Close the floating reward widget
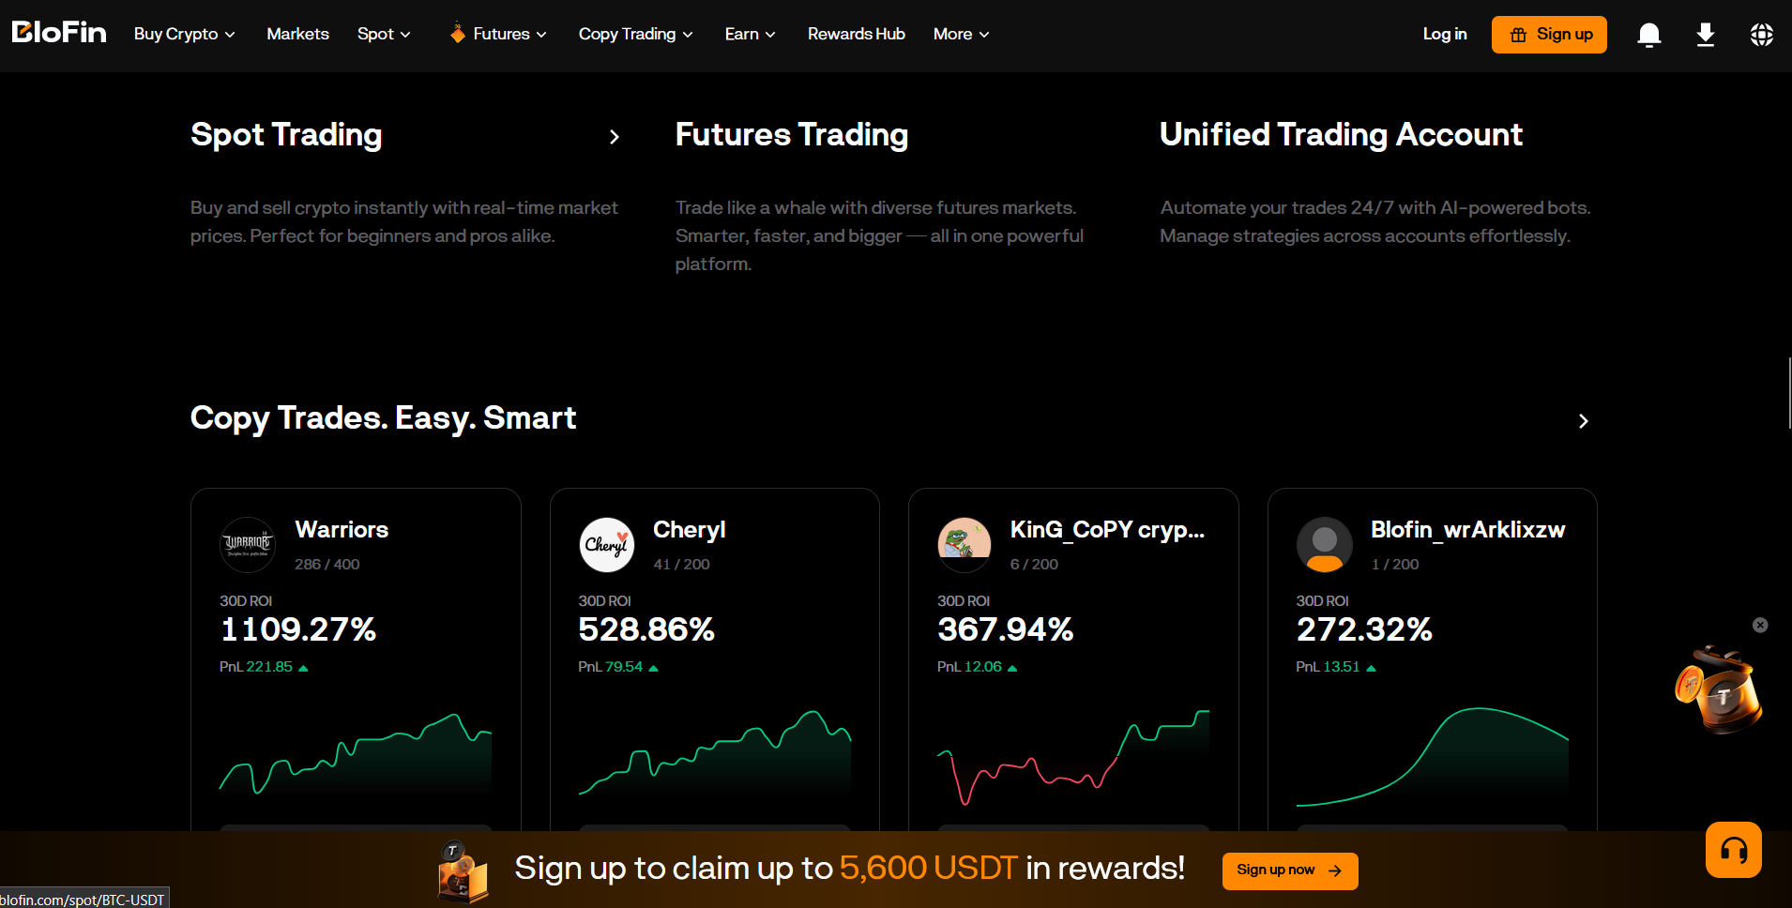Viewport: 1792px width, 908px height. click(1760, 625)
